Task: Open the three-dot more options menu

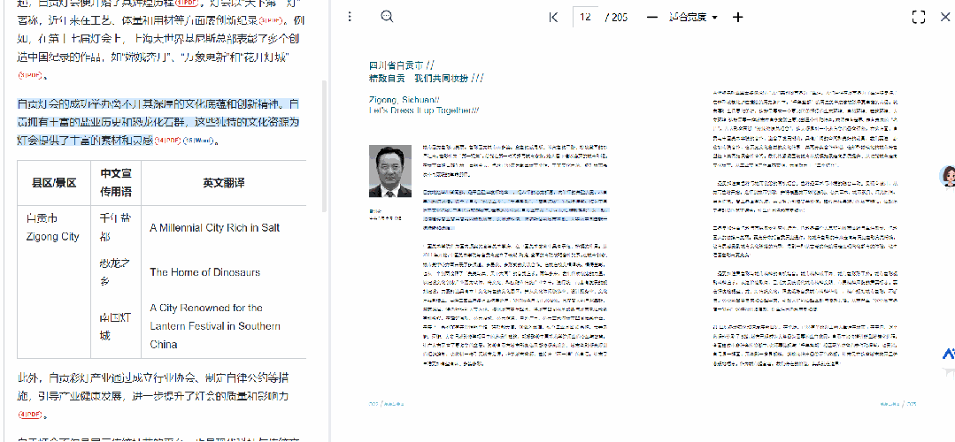Action: 350,17
